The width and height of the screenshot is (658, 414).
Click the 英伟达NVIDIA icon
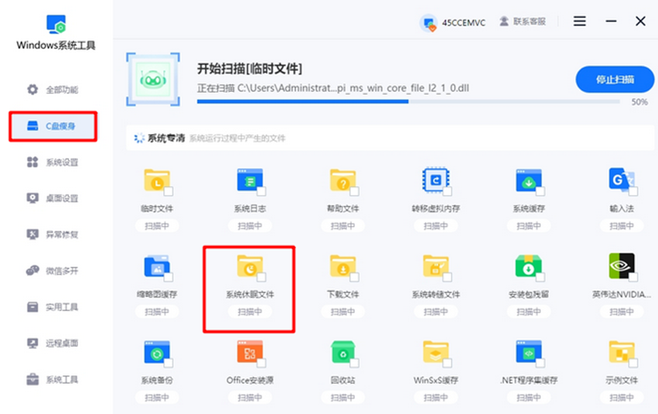(622, 265)
